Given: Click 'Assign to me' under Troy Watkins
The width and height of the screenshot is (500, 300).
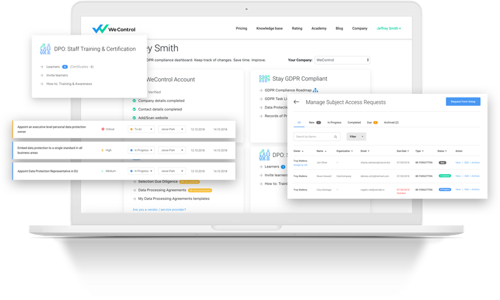Looking at the screenshot, I should pos(300,165).
